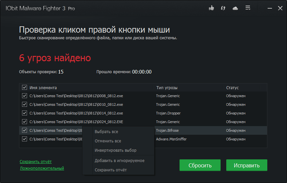
Task: Uncheck the 0010_0812.exe row checkbox
Action: (24, 104)
